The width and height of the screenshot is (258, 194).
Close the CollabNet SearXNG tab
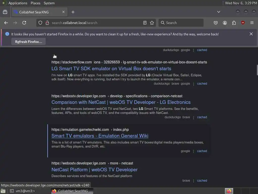point(63,12)
